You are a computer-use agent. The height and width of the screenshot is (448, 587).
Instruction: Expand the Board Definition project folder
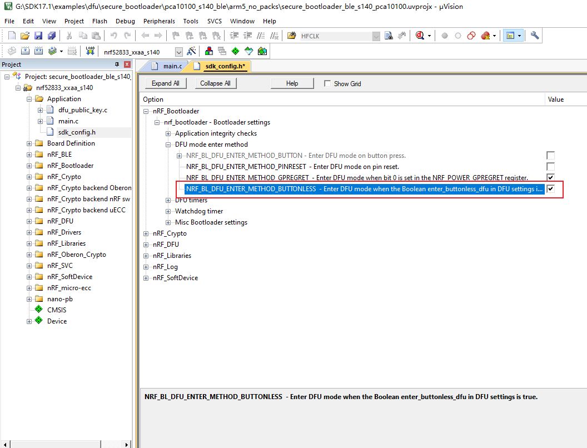coord(29,143)
